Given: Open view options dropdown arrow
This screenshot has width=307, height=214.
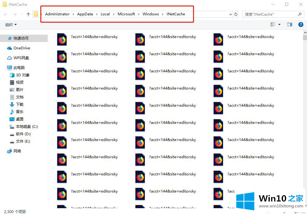Looking at the screenshot, I should pyautogui.click(x=279, y=25).
